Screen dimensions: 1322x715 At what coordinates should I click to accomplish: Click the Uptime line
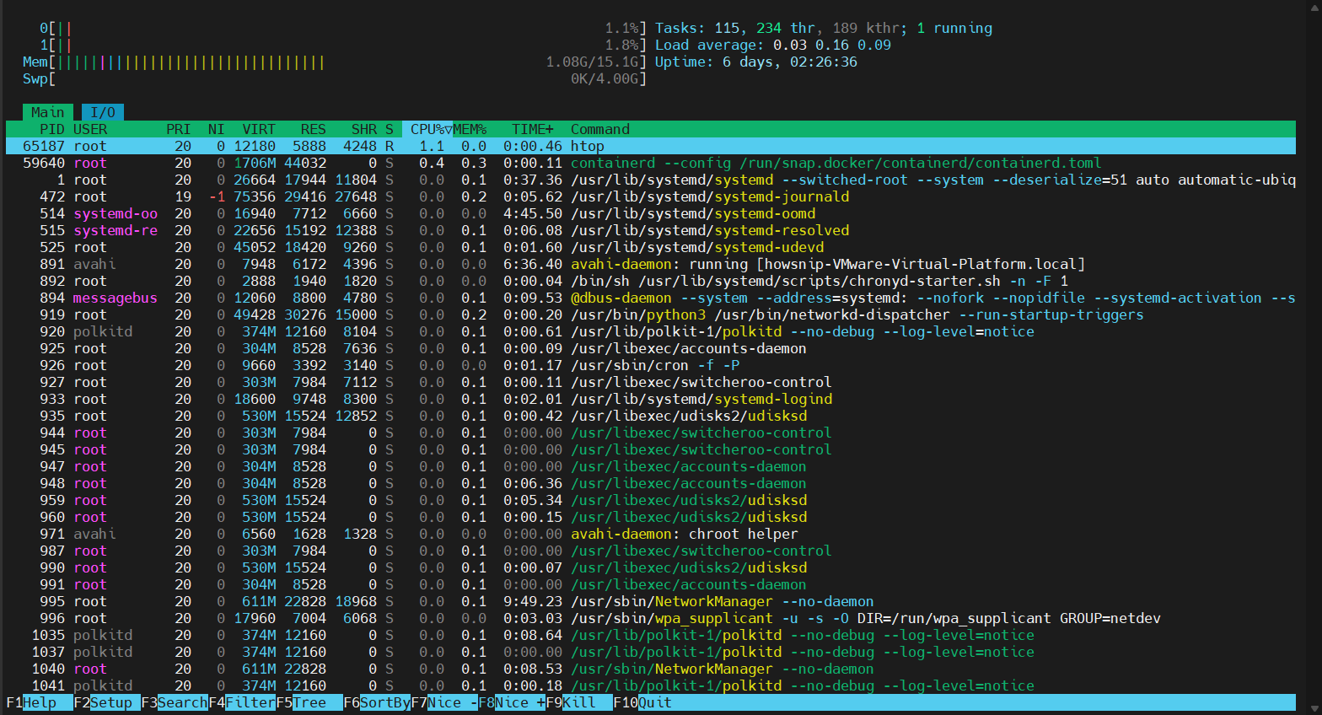tap(756, 62)
